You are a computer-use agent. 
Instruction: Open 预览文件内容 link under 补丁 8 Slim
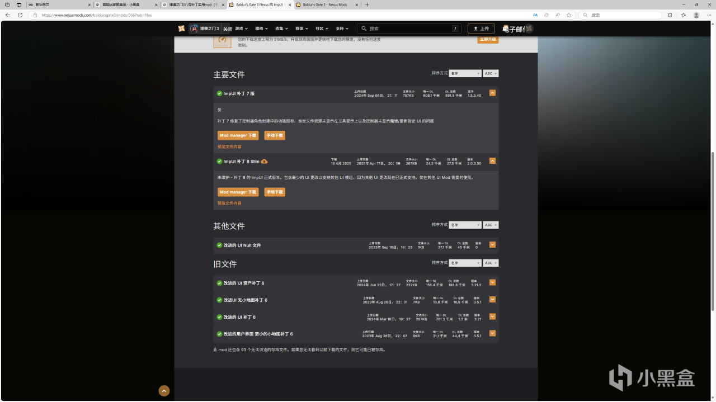pyautogui.click(x=229, y=204)
